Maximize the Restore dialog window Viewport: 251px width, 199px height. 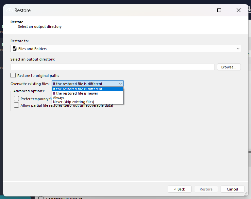[x=219, y=10]
